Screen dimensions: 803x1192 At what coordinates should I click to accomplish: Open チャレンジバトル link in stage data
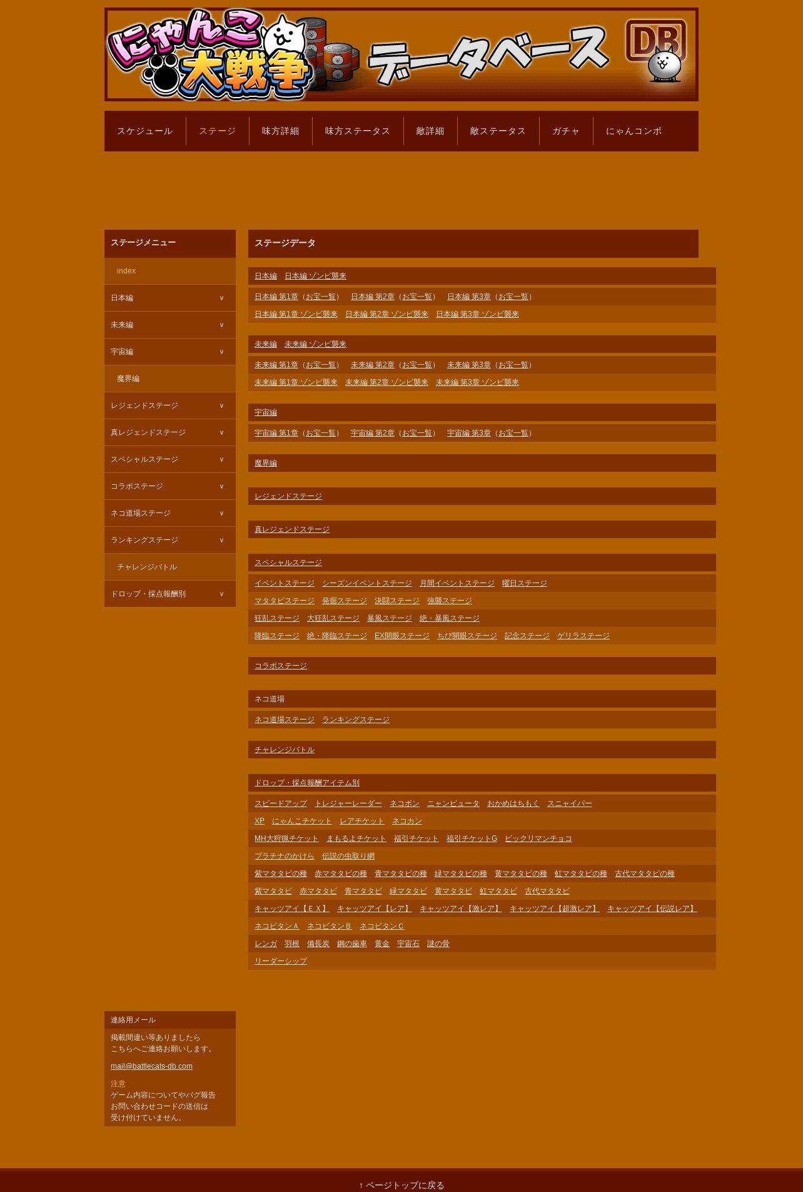tap(285, 750)
